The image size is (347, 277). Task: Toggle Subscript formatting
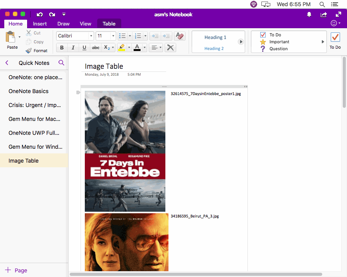[x=107, y=48]
